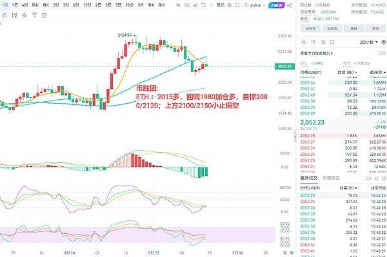Select 年K yearly candles
This screenshot has height=257, width=387.
162,5
